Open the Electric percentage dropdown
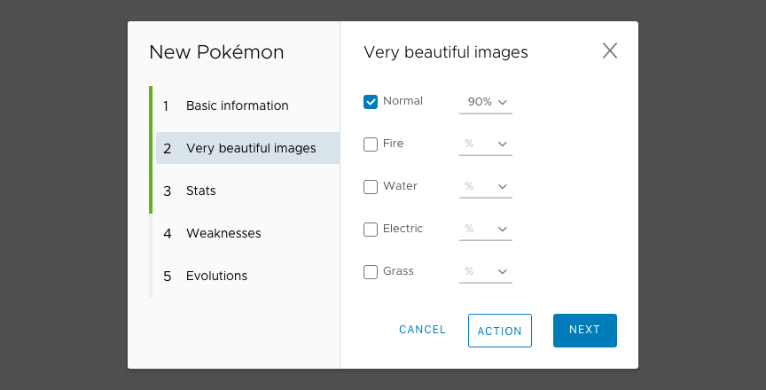The height and width of the screenshot is (390, 766). (486, 230)
